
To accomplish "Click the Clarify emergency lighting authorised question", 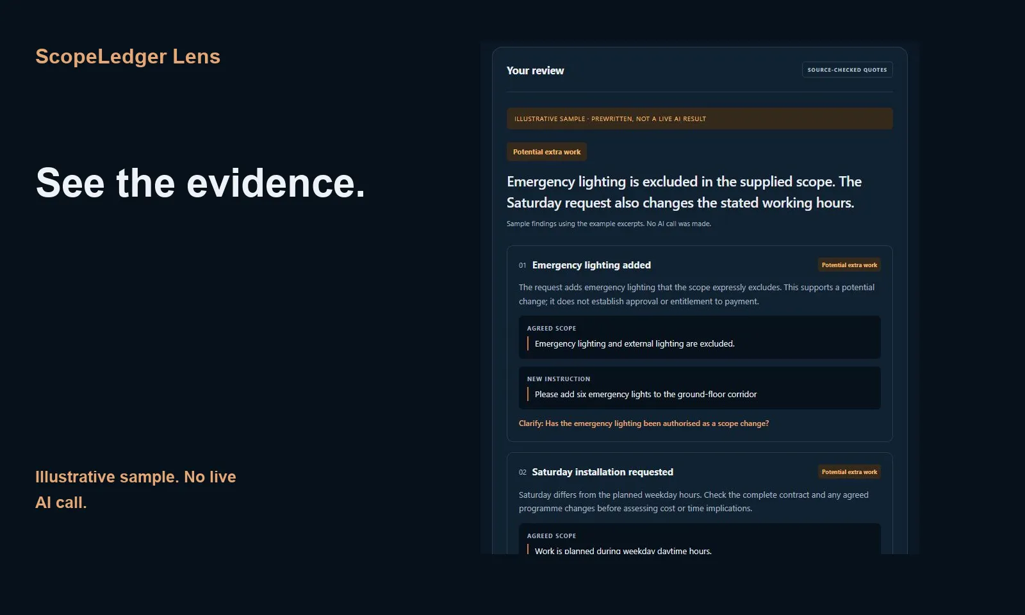I will (x=644, y=423).
